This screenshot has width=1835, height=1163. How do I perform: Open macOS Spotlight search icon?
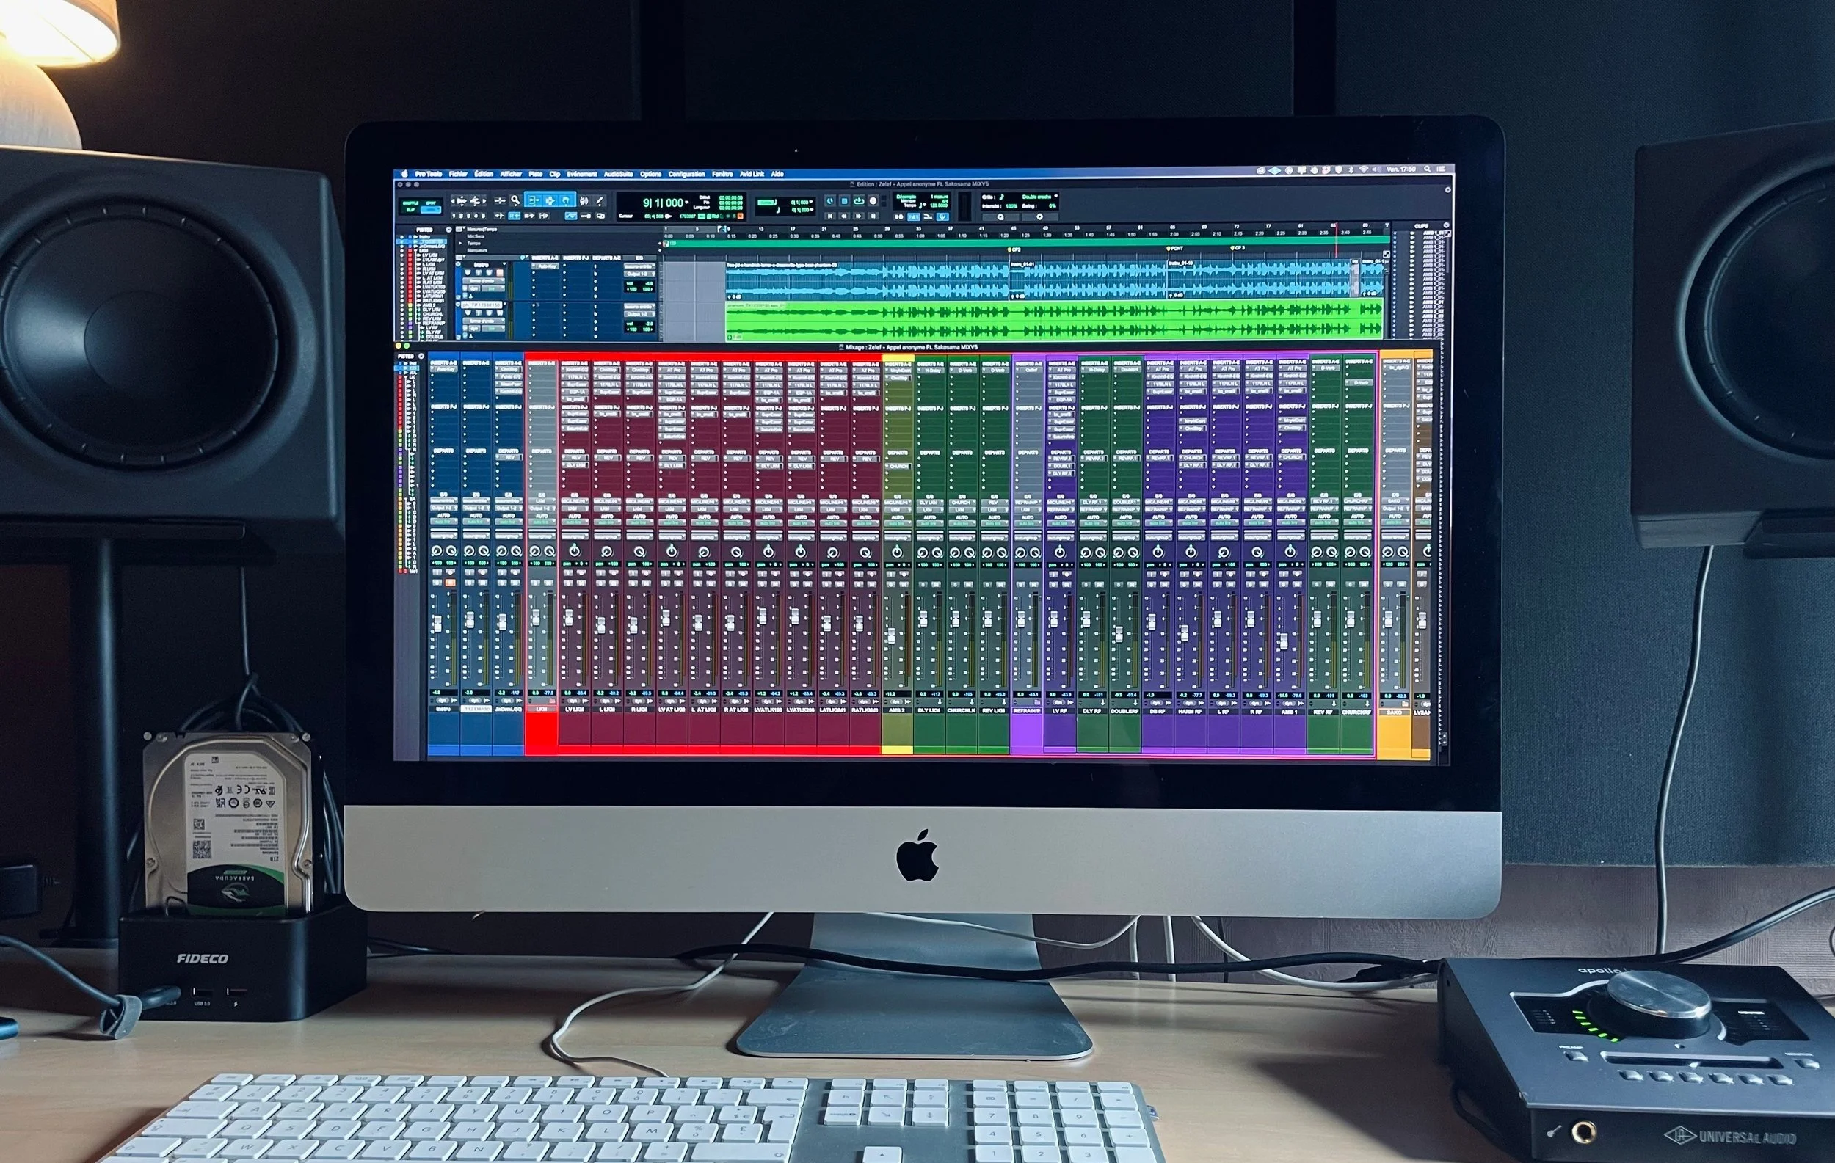[x=1428, y=169]
